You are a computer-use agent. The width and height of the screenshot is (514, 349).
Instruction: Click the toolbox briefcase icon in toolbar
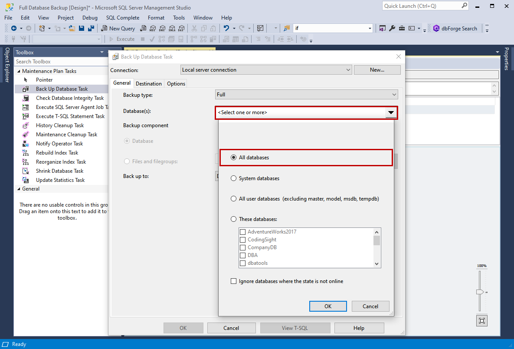pyautogui.click(x=402, y=29)
